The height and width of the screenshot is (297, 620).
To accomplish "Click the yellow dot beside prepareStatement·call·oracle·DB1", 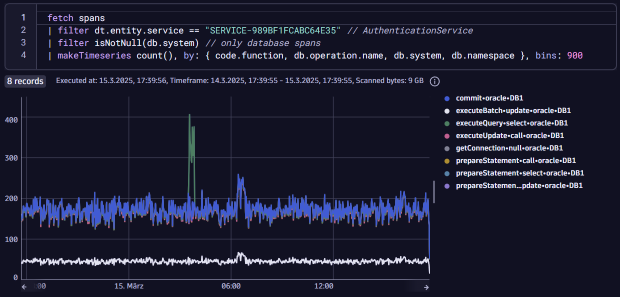I will point(447,160).
